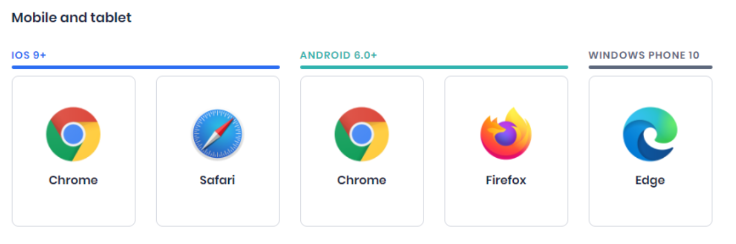
Task: Click empty space below Firefox in its card
Action: coord(506,207)
